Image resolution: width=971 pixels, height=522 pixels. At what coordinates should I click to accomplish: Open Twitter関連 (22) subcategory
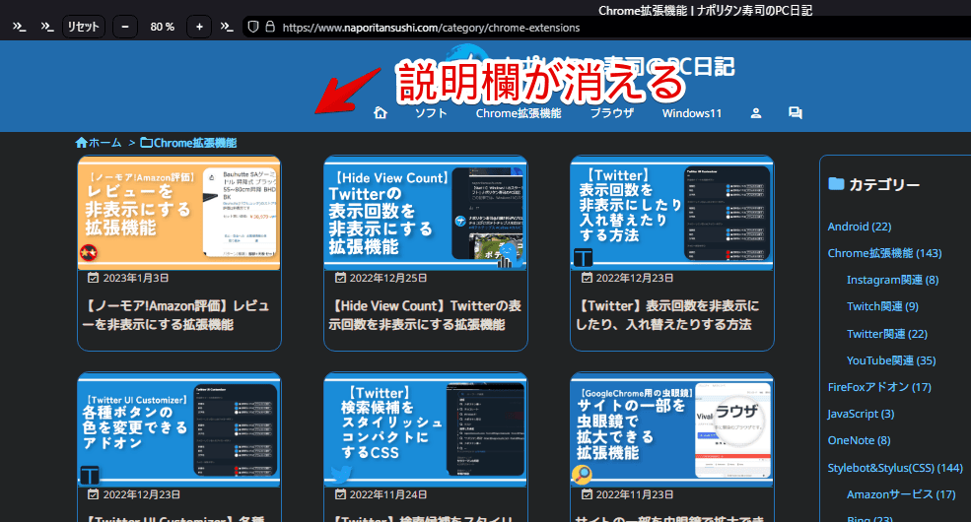click(887, 333)
